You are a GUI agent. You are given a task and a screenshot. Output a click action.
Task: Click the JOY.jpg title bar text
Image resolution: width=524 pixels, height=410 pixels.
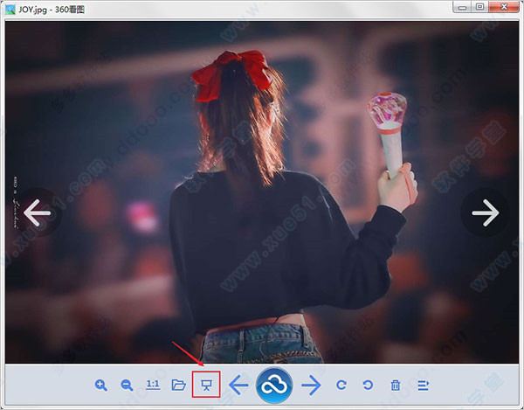pyautogui.click(x=35, y=7)
